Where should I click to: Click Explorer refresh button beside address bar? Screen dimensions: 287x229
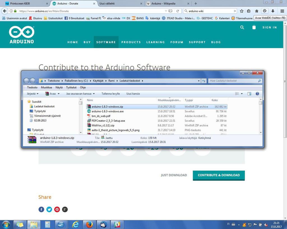(204, 81)
